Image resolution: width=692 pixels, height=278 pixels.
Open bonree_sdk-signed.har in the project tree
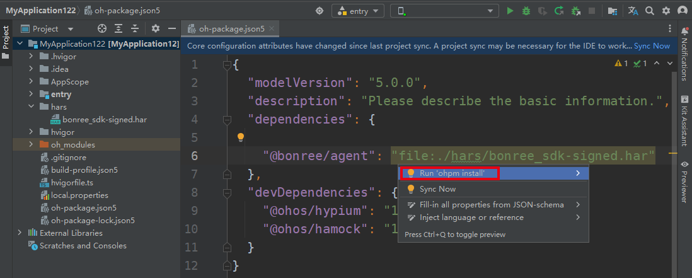(105, 119)
